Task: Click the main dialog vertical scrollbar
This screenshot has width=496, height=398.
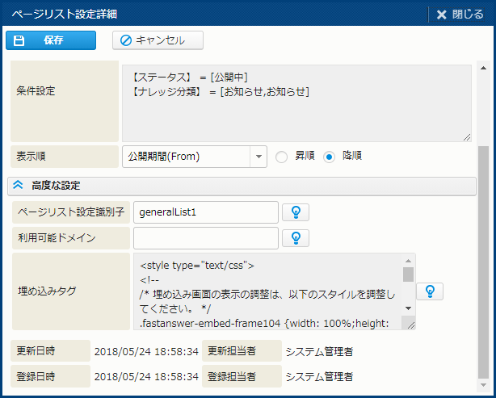Action: point(484,242)
